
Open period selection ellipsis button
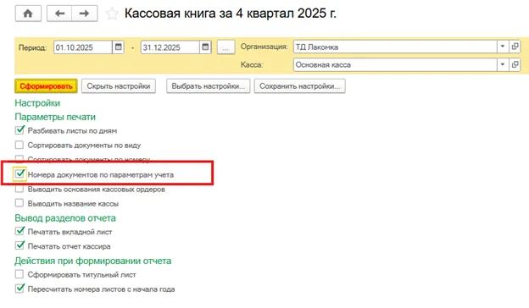point(226,47)
